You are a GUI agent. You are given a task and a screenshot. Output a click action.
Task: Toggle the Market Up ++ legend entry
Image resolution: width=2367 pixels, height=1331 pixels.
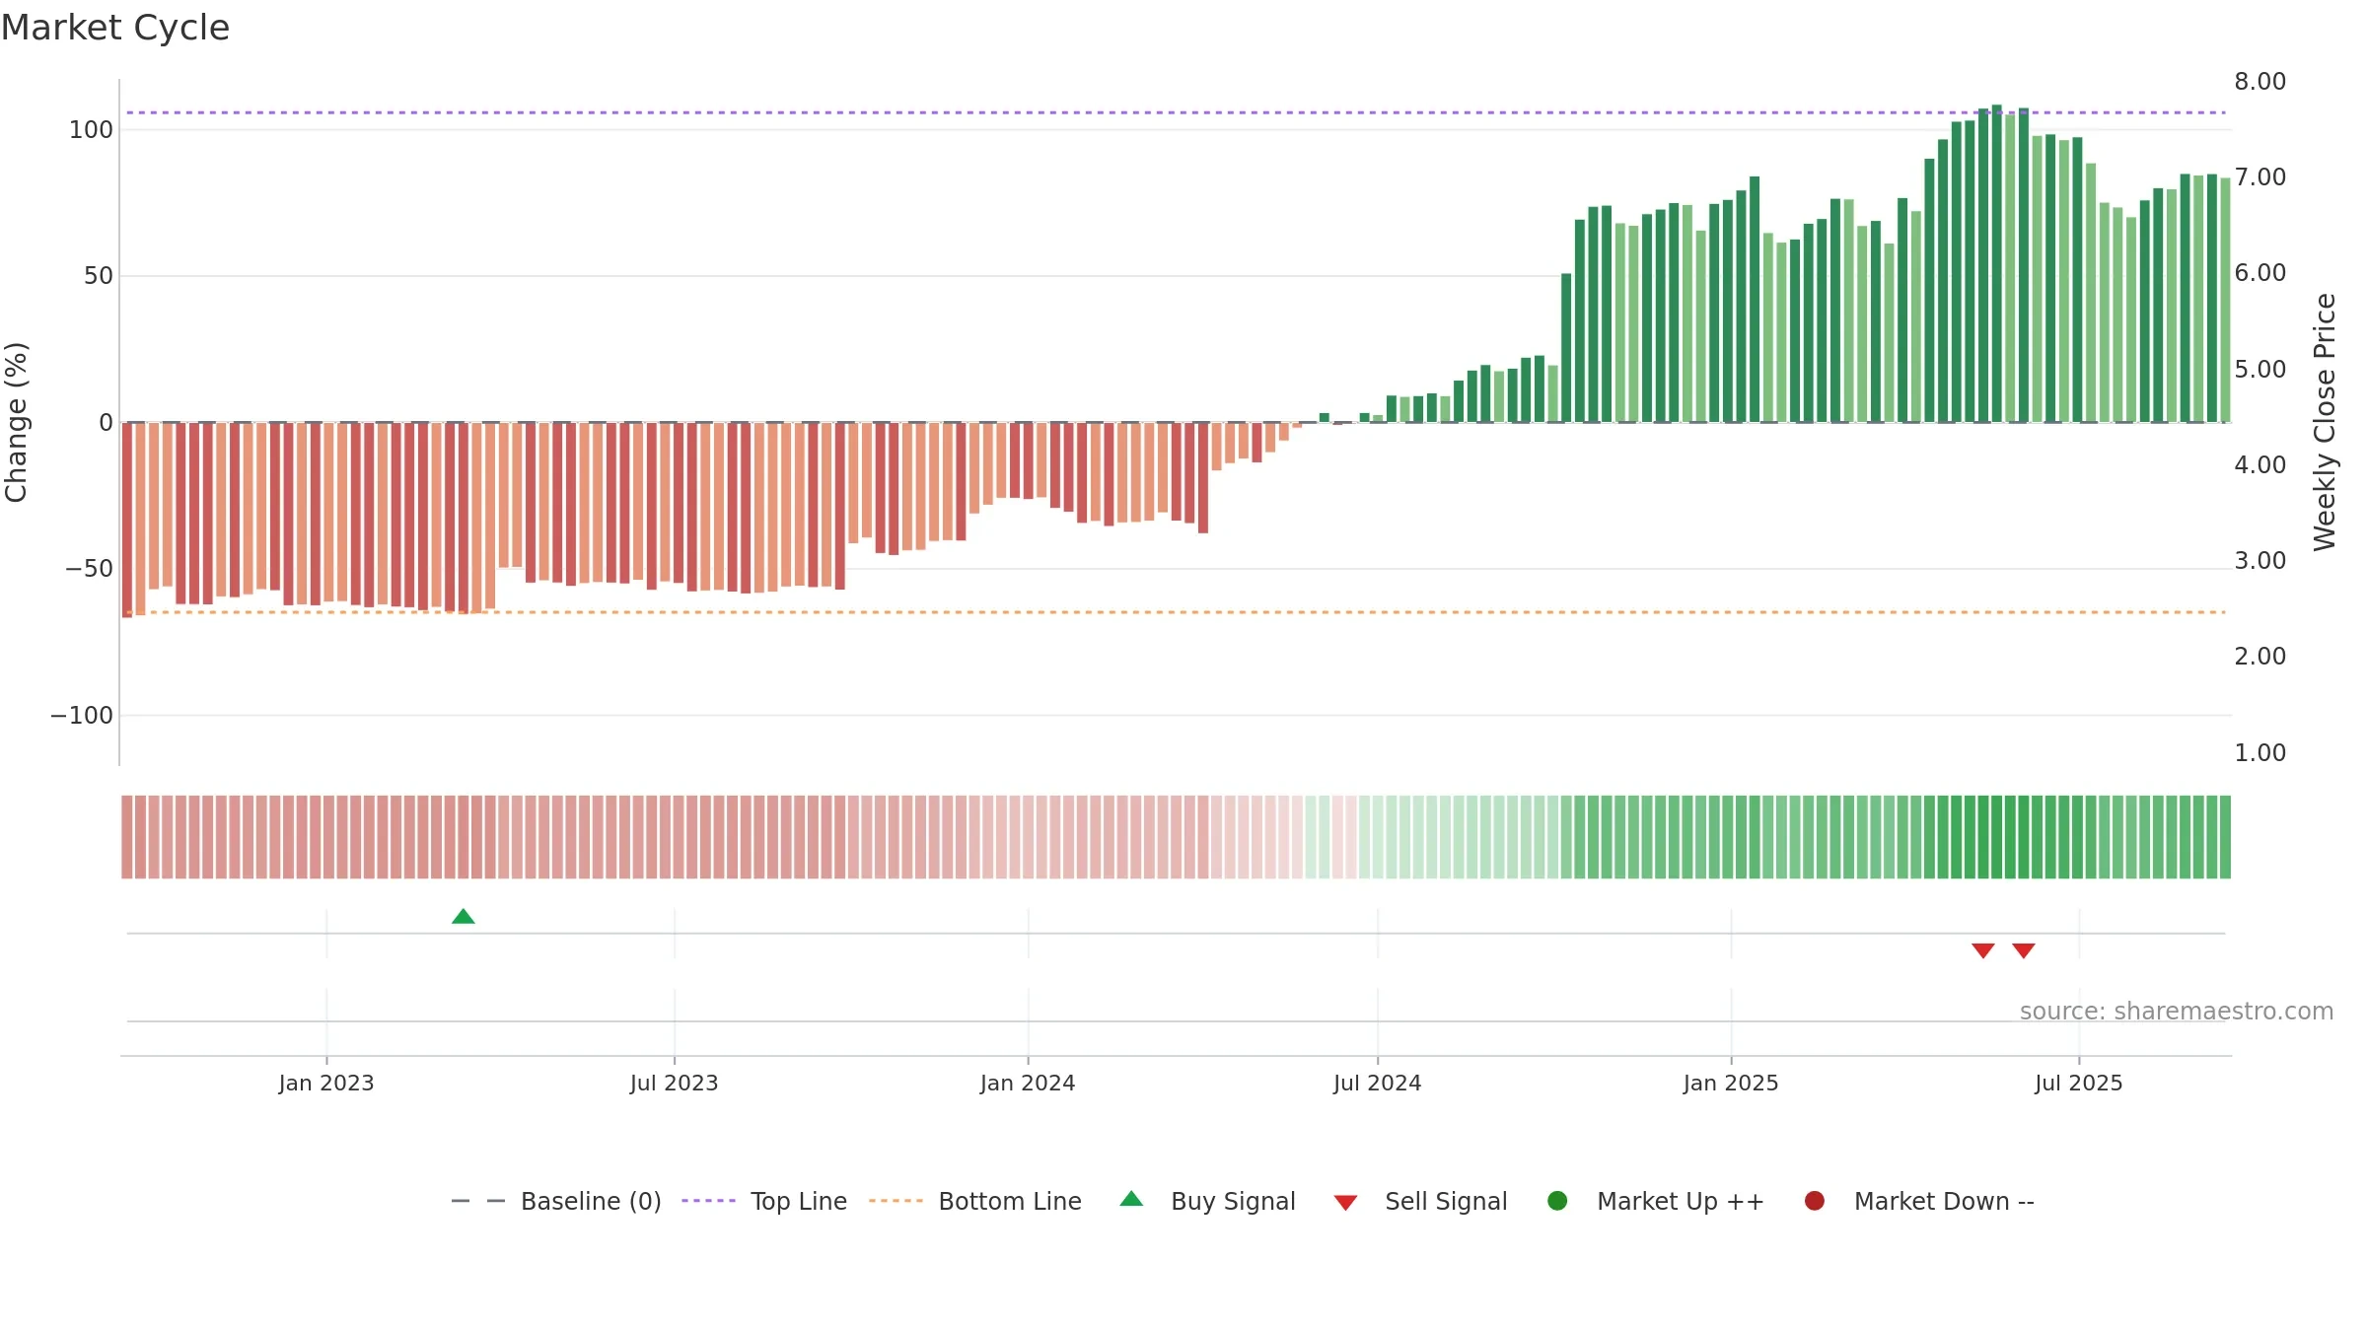click(1655, 1201)
